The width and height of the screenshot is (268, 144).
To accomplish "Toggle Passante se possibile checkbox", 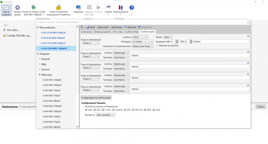I will [157, 46].
